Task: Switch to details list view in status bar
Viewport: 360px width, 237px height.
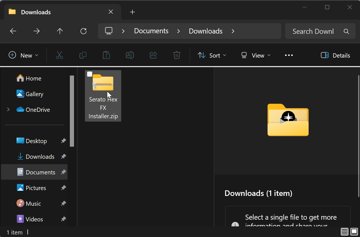Action: click(x=345, y=232)
